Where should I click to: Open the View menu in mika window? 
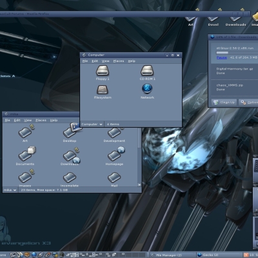pos(28,120)
